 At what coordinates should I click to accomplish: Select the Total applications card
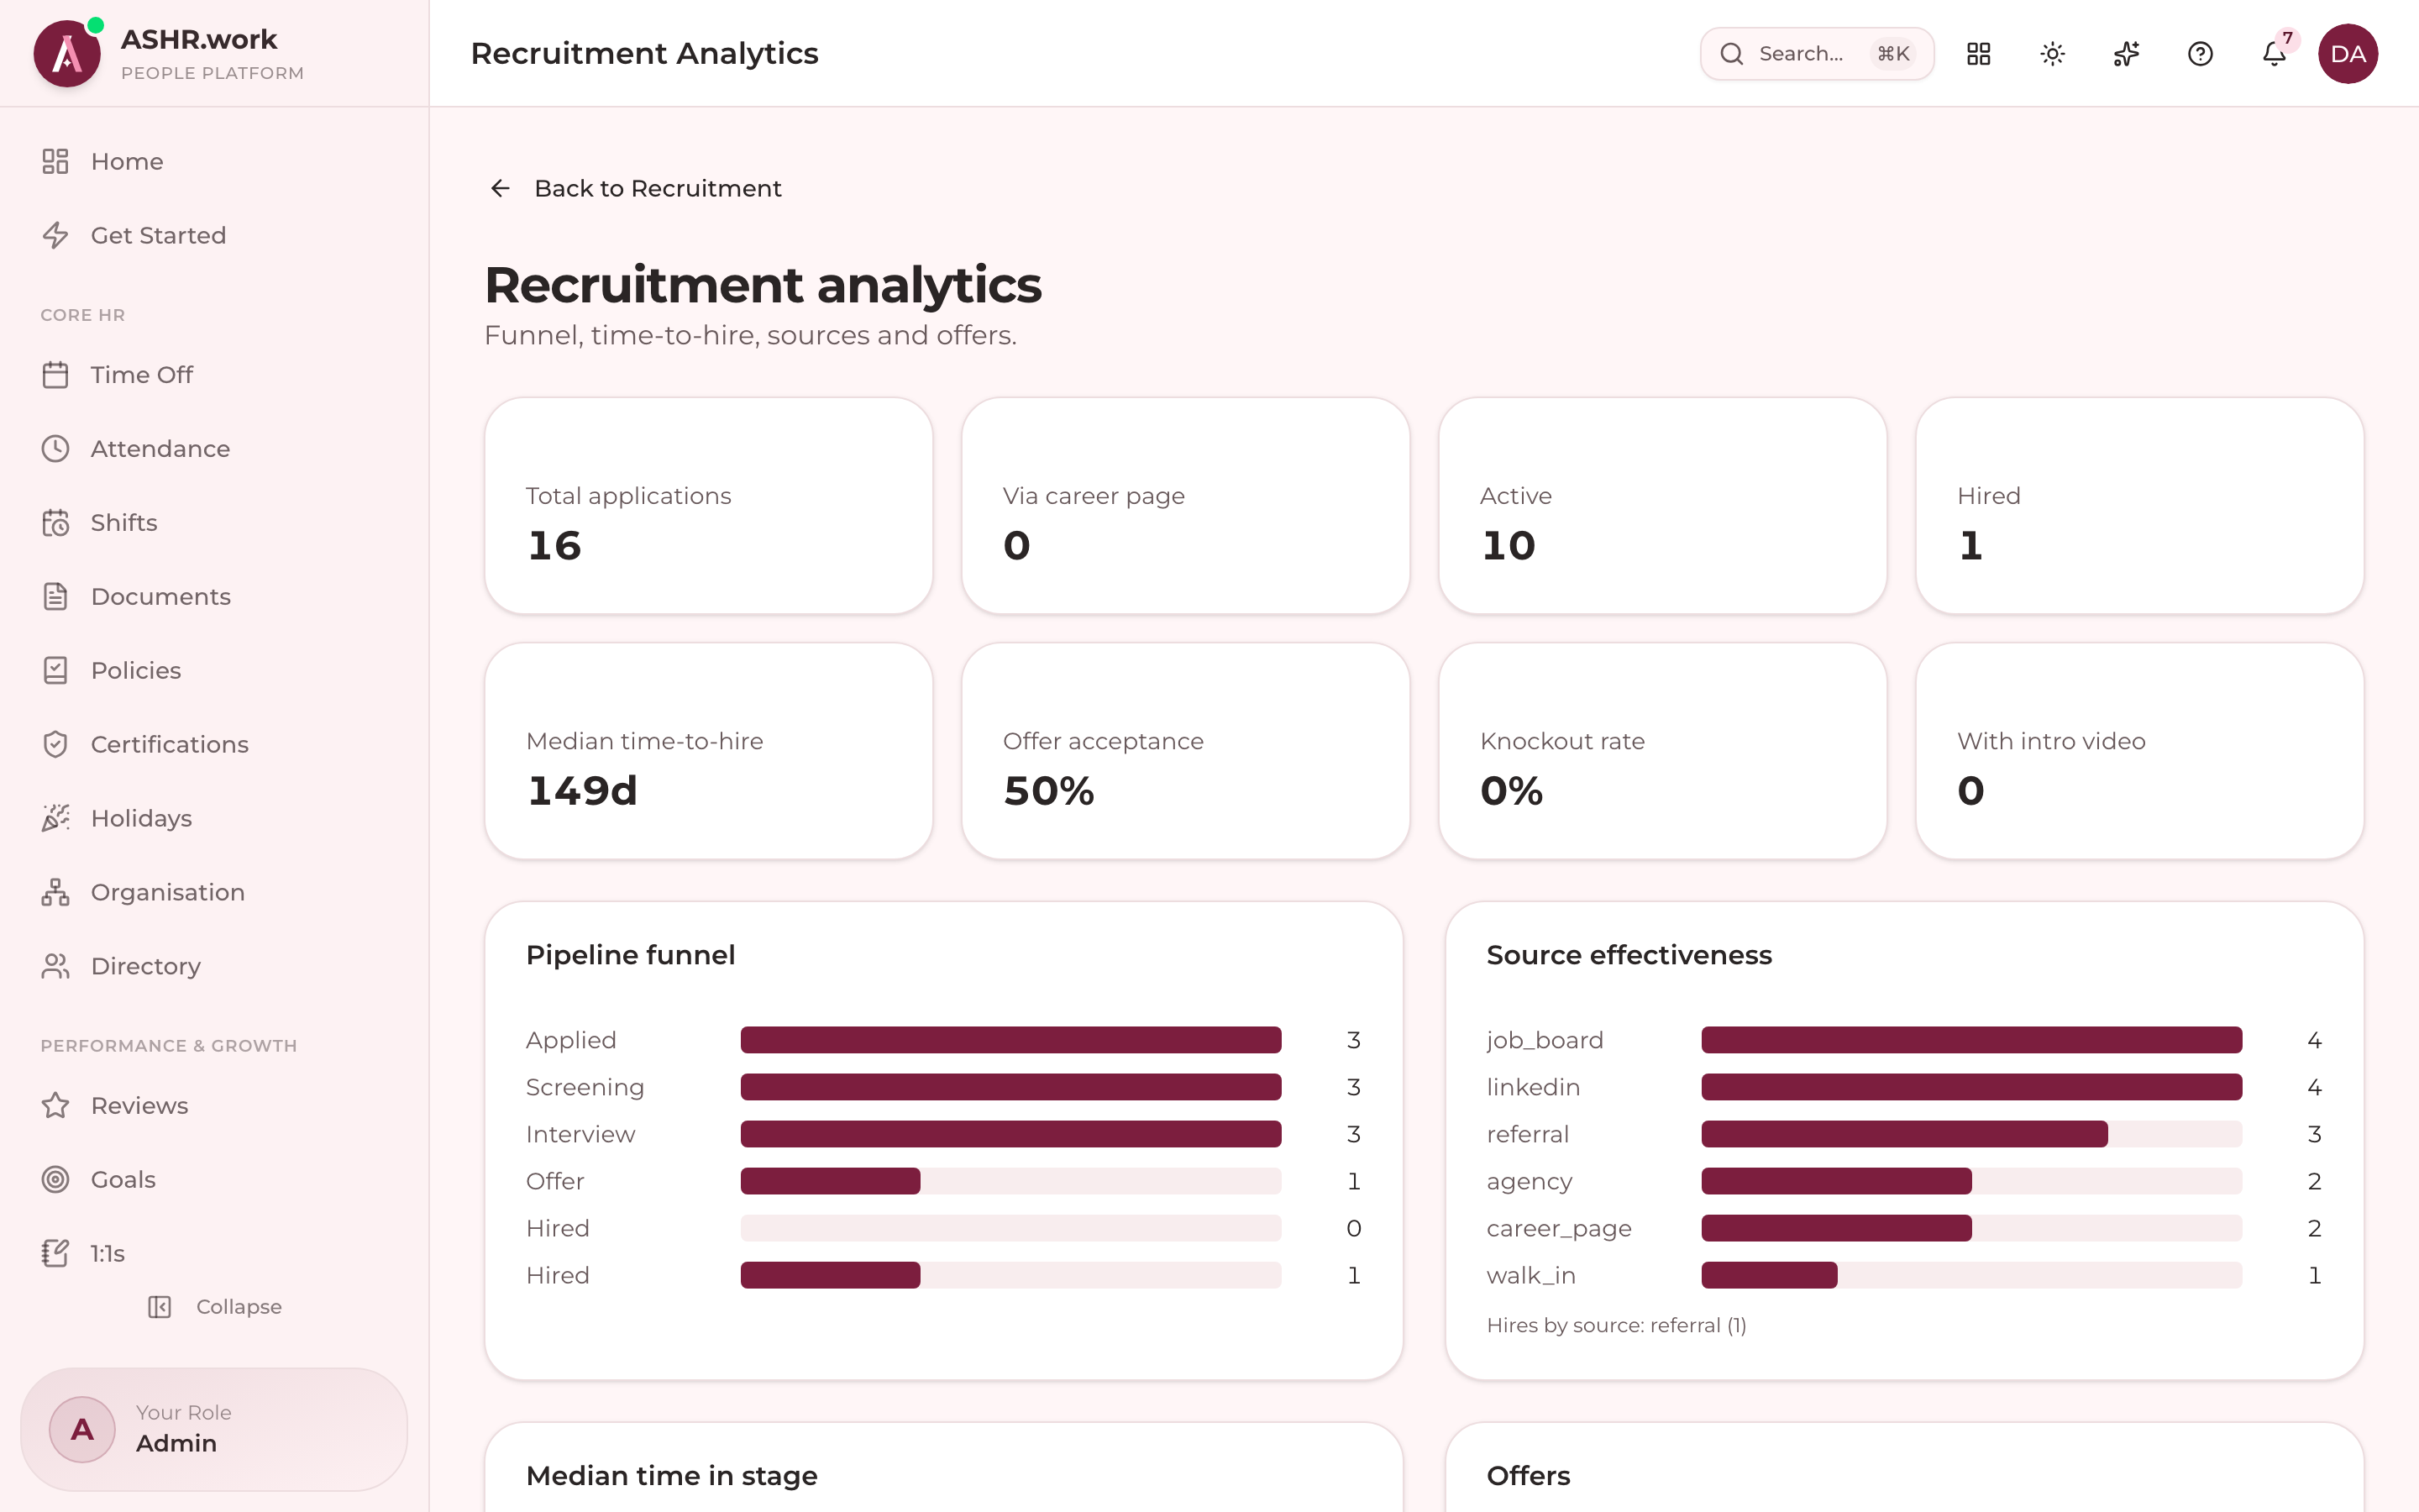click(709, 506)
